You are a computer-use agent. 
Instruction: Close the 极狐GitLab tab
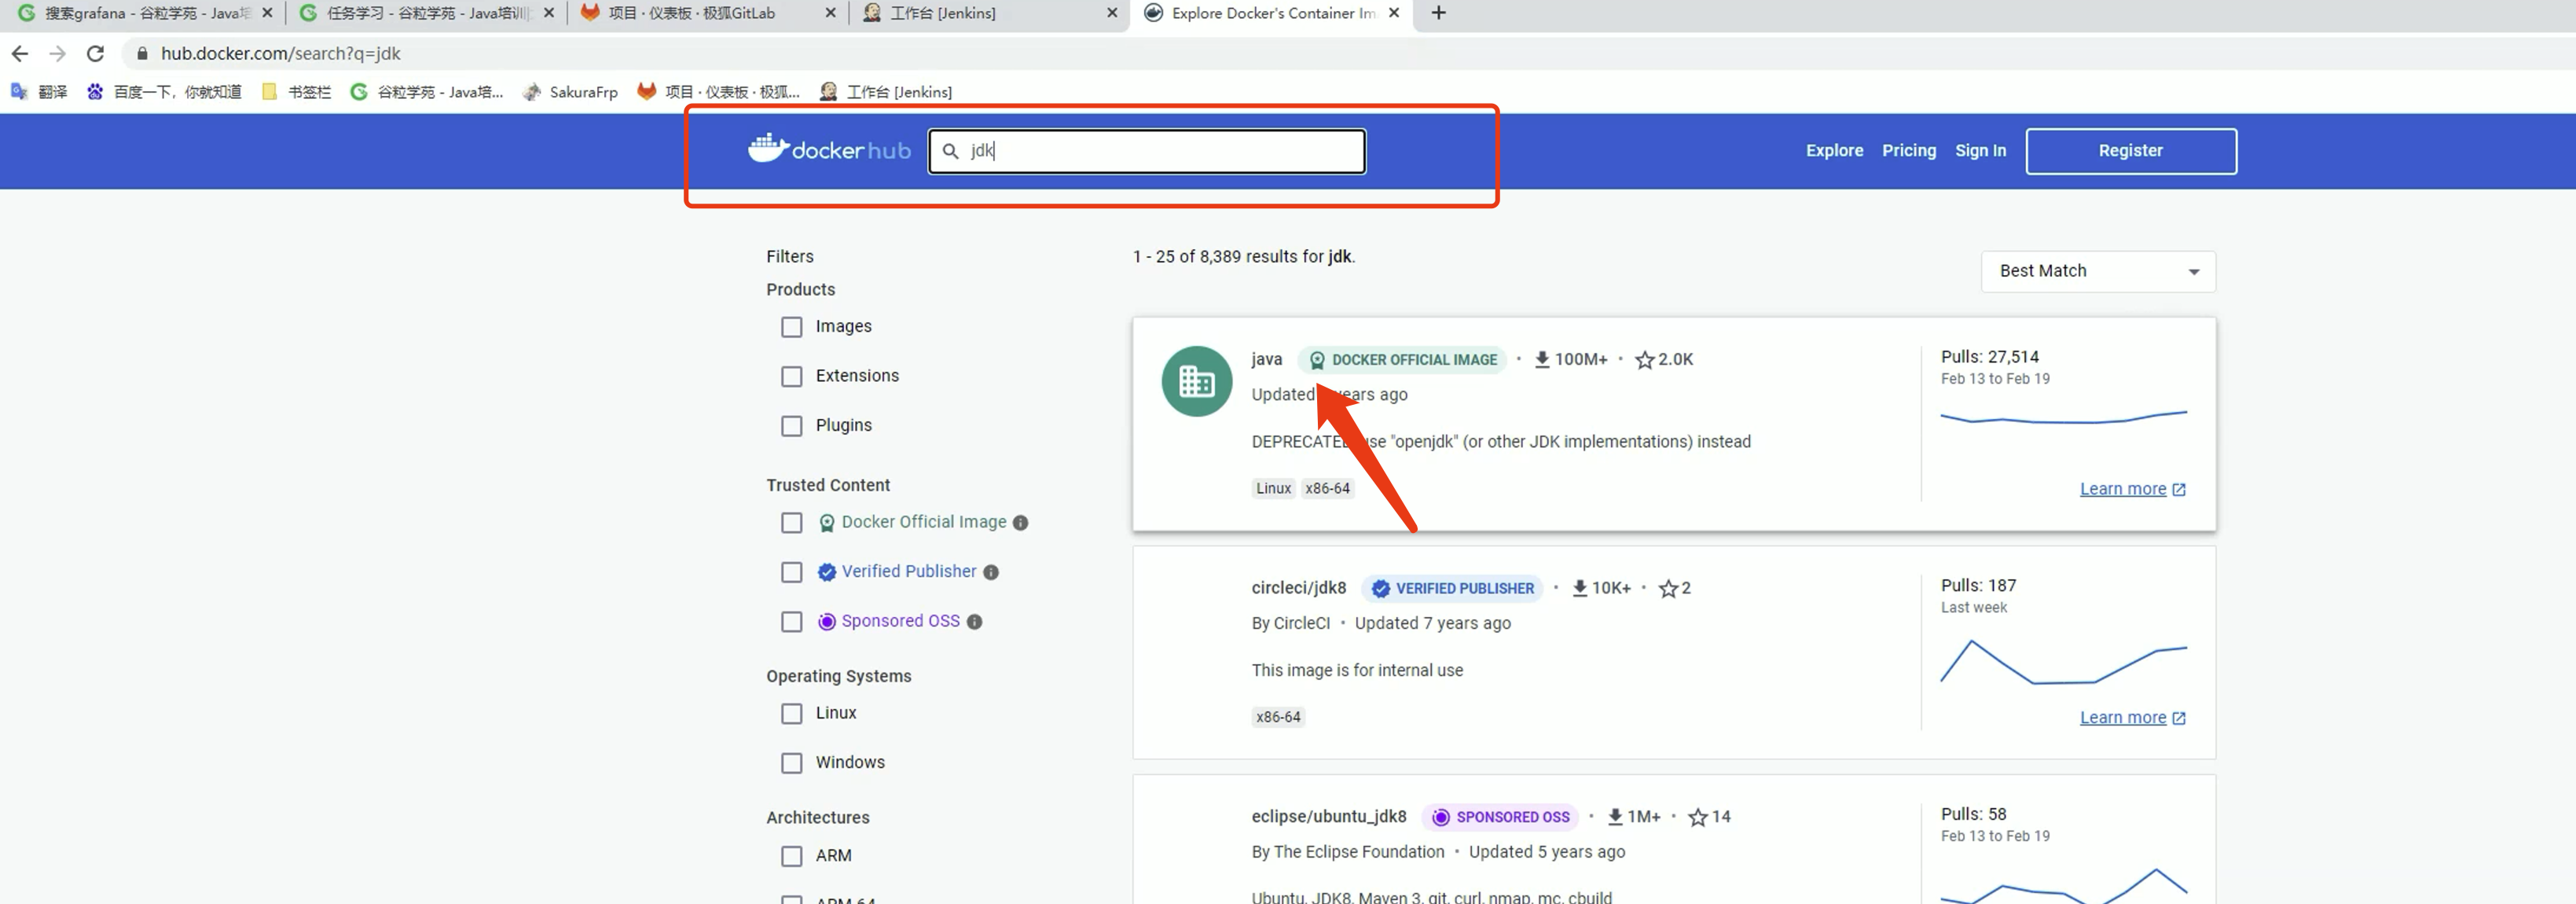pyautogui.click(x=830, y=13)
